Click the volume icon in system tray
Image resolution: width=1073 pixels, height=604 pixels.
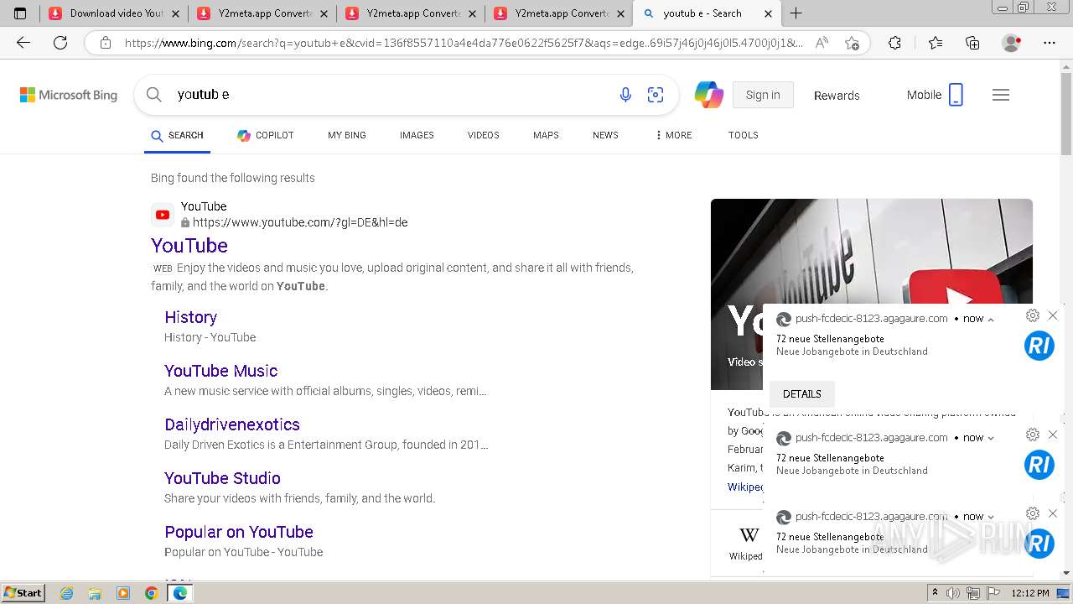(x=951, y=593)
